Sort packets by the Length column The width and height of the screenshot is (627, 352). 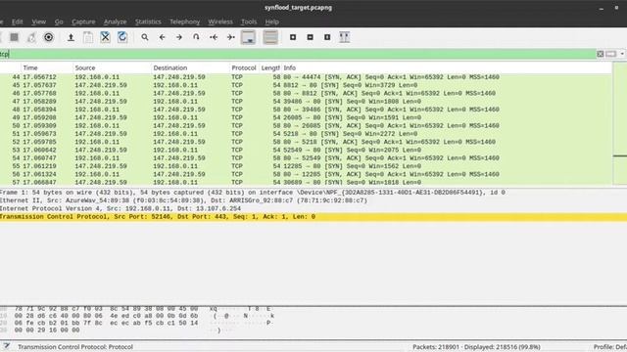(270, 67)
